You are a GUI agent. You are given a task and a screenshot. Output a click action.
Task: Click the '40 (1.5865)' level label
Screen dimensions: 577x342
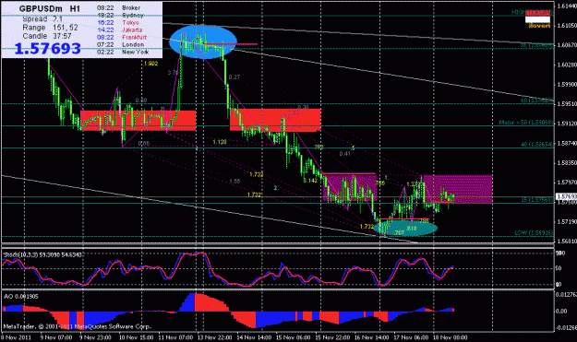click(x=536, y=145)
